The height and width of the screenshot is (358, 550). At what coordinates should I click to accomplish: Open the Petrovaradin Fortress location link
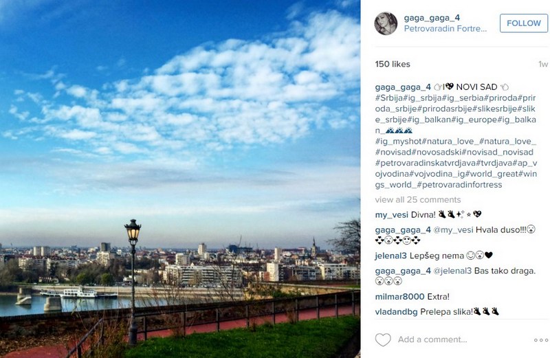[x=445, y=29]
